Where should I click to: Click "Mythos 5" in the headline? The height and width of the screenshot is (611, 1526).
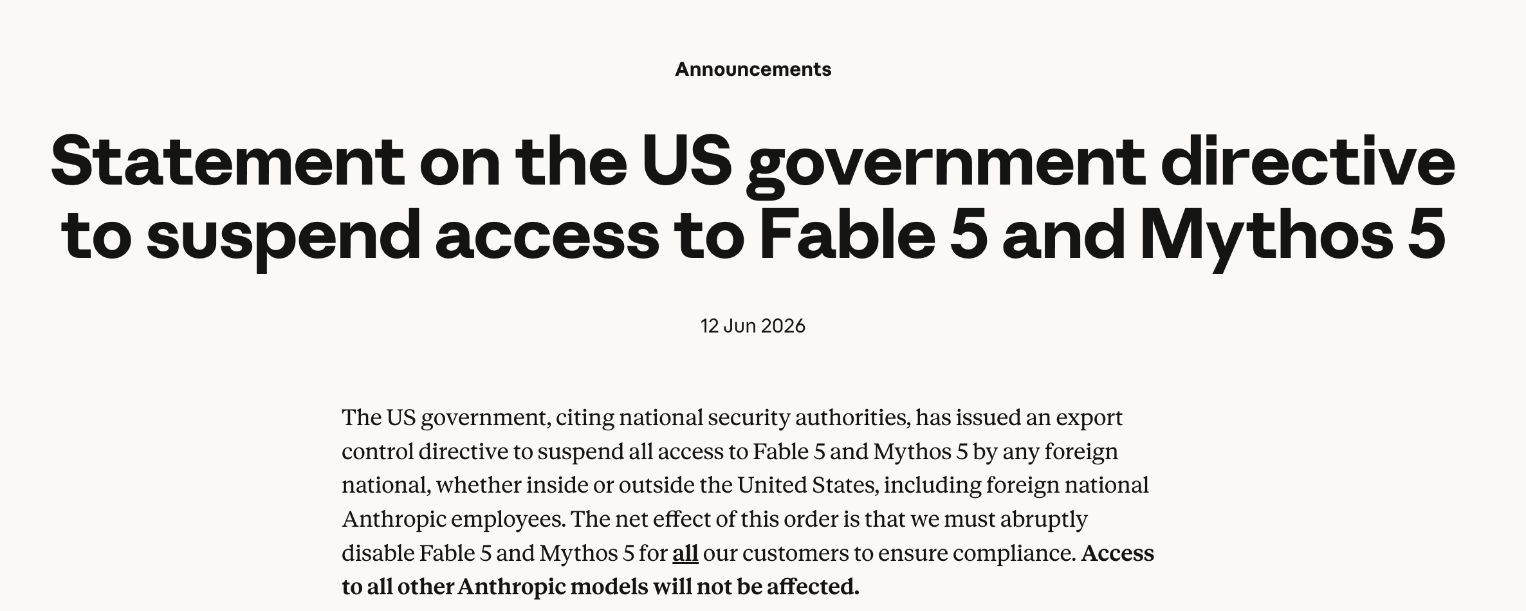[1293, 235]
